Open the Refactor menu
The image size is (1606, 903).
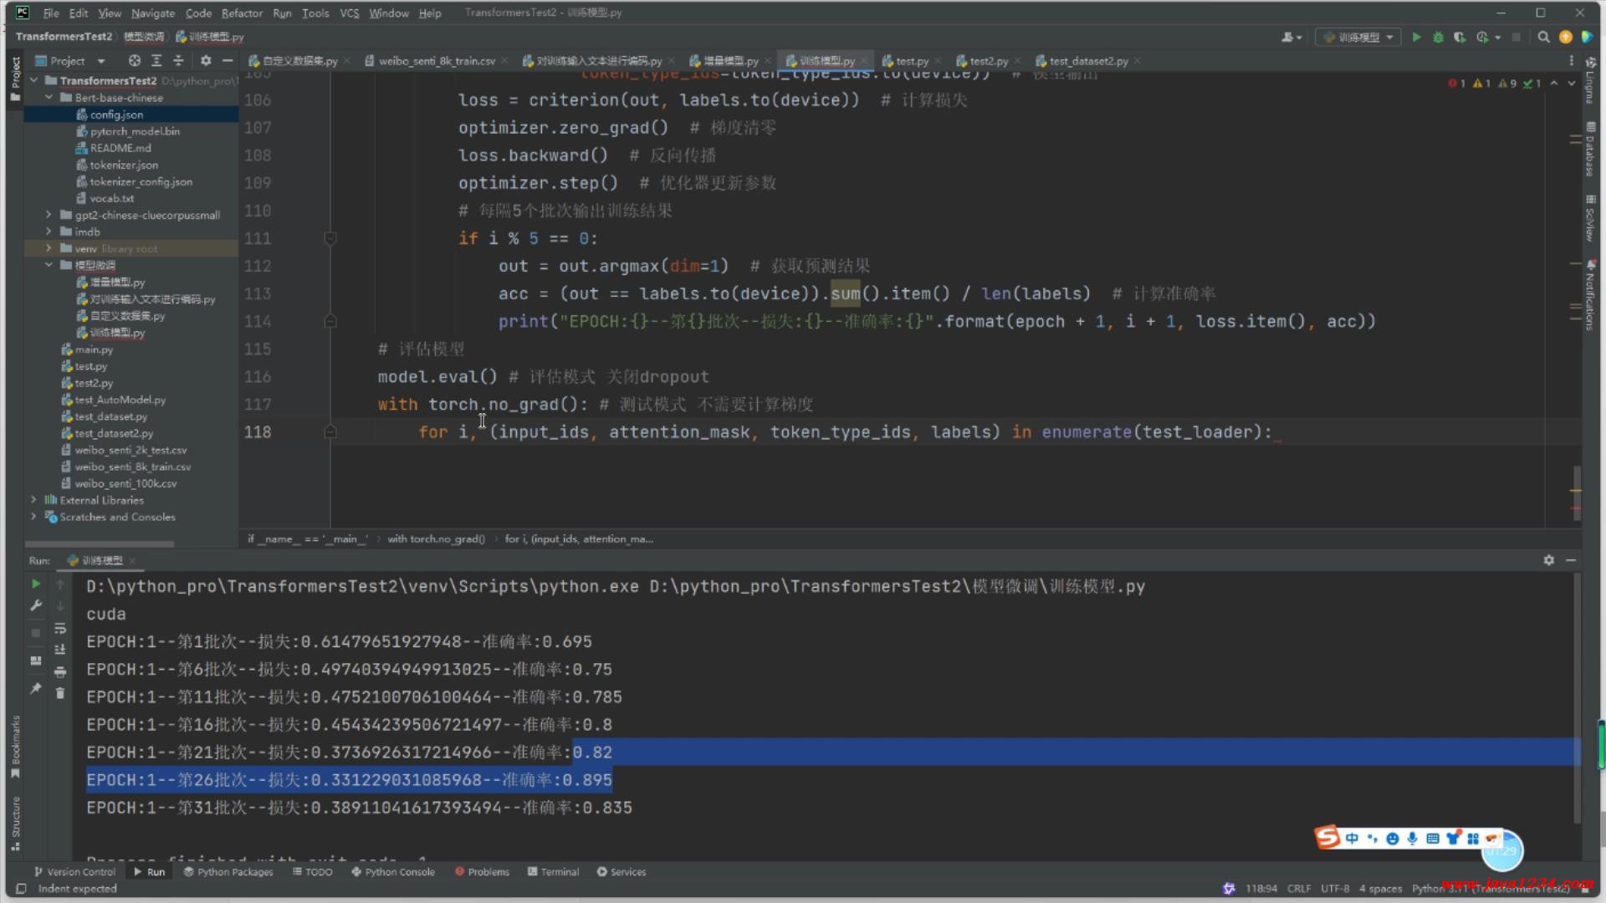pos(242,13)
